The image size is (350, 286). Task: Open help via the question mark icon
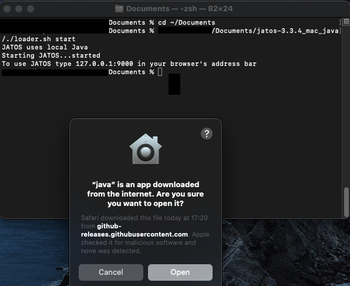[x=207, y=134]
